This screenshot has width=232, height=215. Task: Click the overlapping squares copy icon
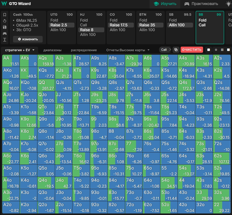[x=176, y=50]
